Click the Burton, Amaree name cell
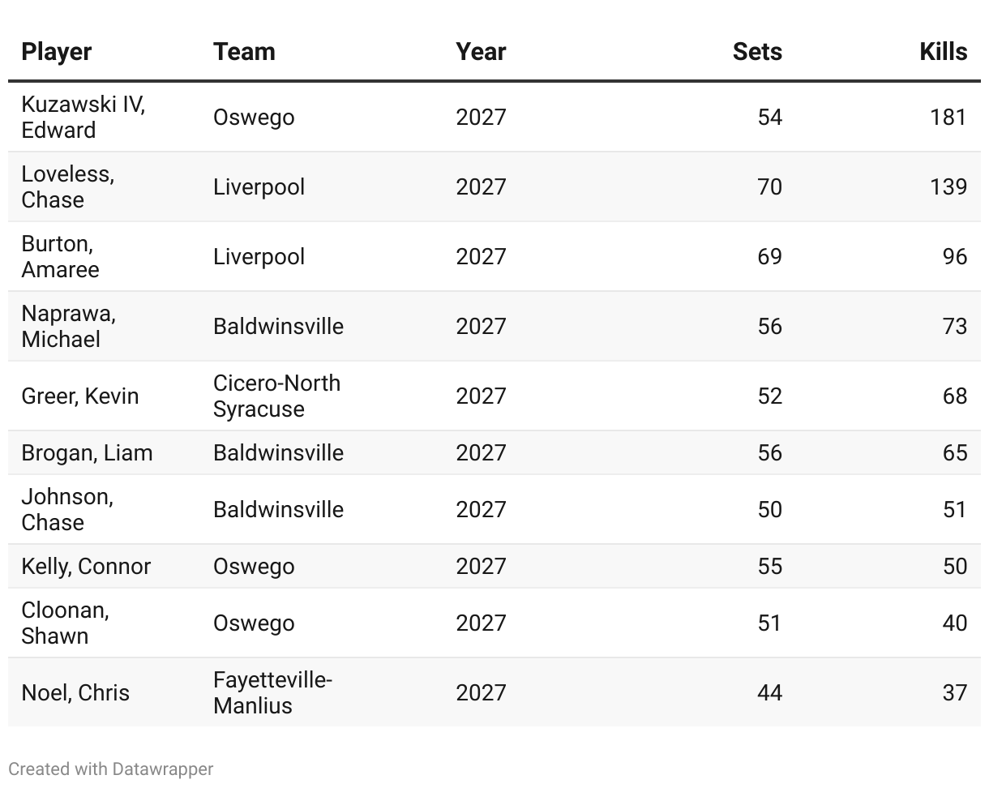This screenshot has height=788, width=989. (61, 257)
